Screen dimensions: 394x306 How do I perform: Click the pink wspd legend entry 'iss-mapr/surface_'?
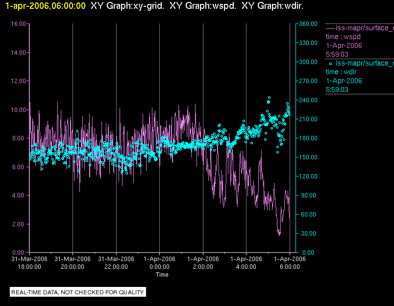pyautogui.click(x=365, y=28)
